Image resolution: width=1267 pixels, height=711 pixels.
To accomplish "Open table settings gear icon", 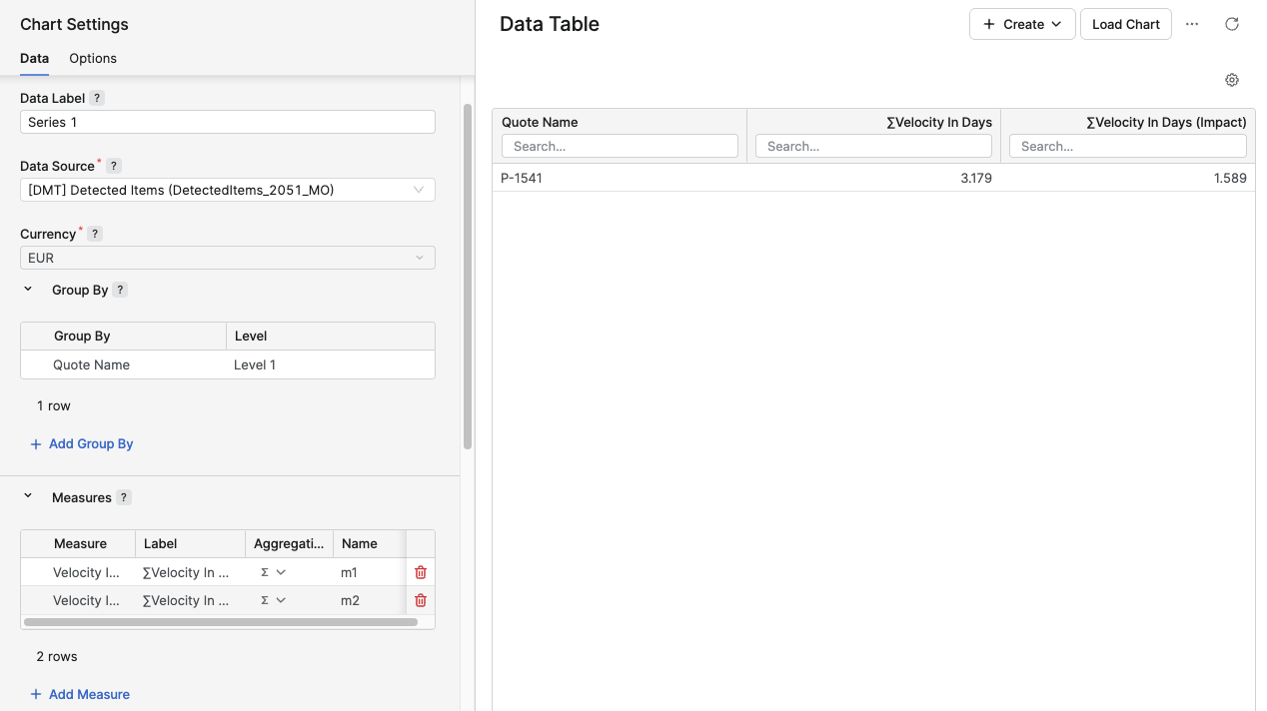I will point(1231,80).
